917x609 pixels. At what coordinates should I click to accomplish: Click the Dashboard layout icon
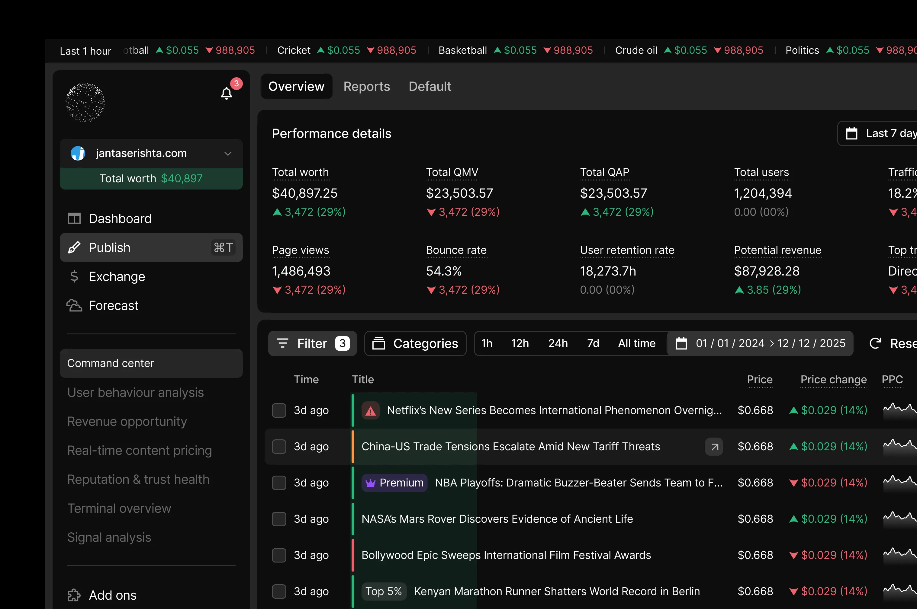coord(74,219)
